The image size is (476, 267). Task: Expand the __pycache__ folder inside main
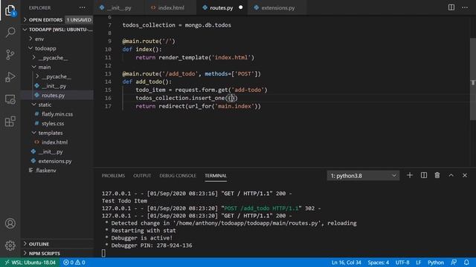point(57,76)
